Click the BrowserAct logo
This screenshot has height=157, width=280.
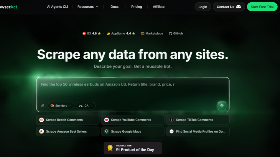[9, 7]
